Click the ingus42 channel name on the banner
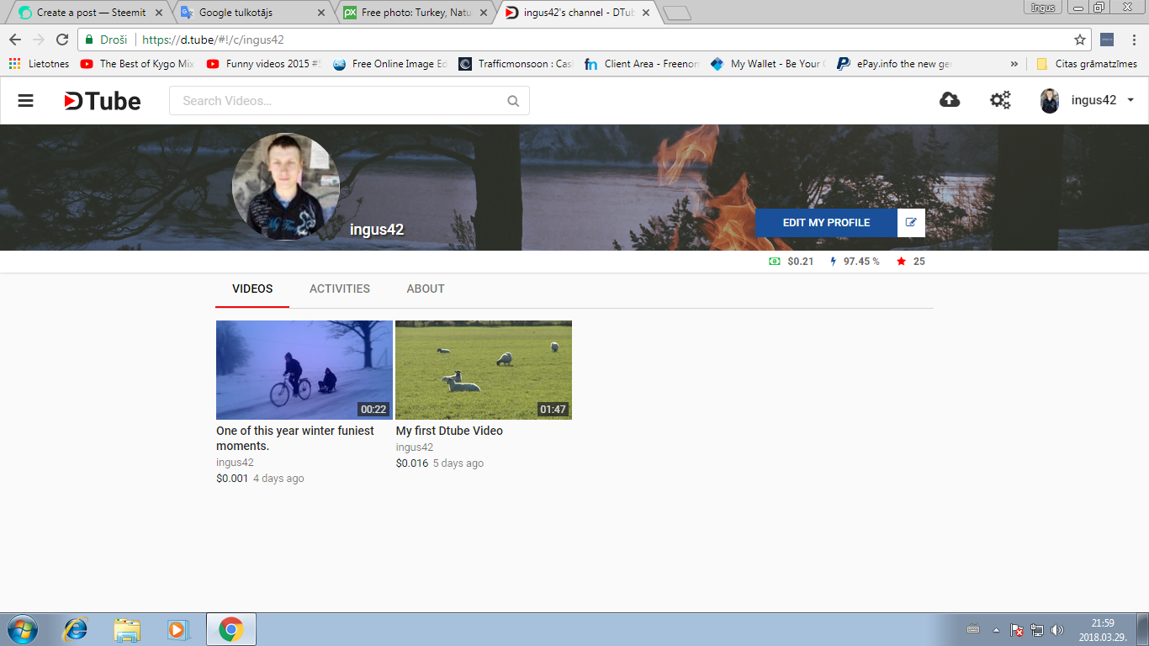 click(x=377, y=230)
